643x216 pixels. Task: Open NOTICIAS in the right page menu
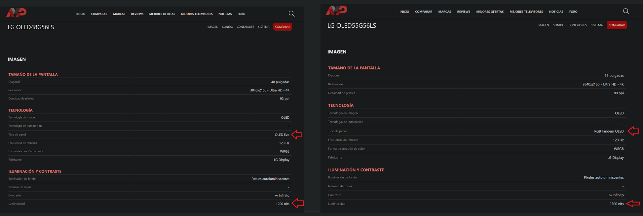tap(556, 12)
